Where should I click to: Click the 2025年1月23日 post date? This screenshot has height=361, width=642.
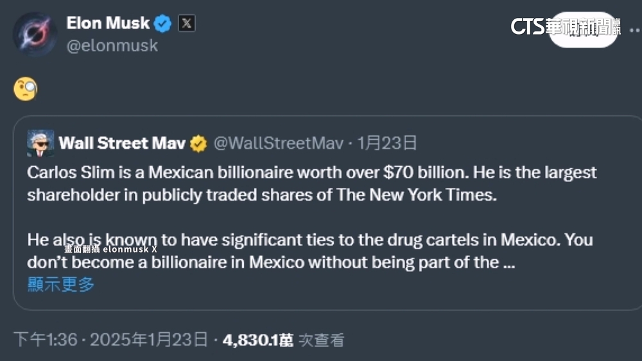[149, 339]
